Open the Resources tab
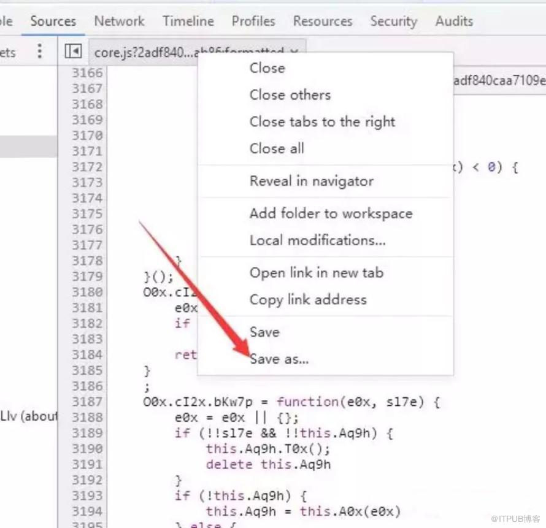Image resolution: width=546 pixels, height=528 pixels. coord(323,21)
